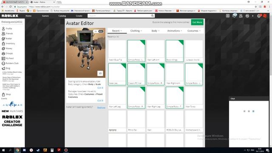Select the Jurassic World item
This screenshot has width=272, height=153.
(x=194, y=51)
